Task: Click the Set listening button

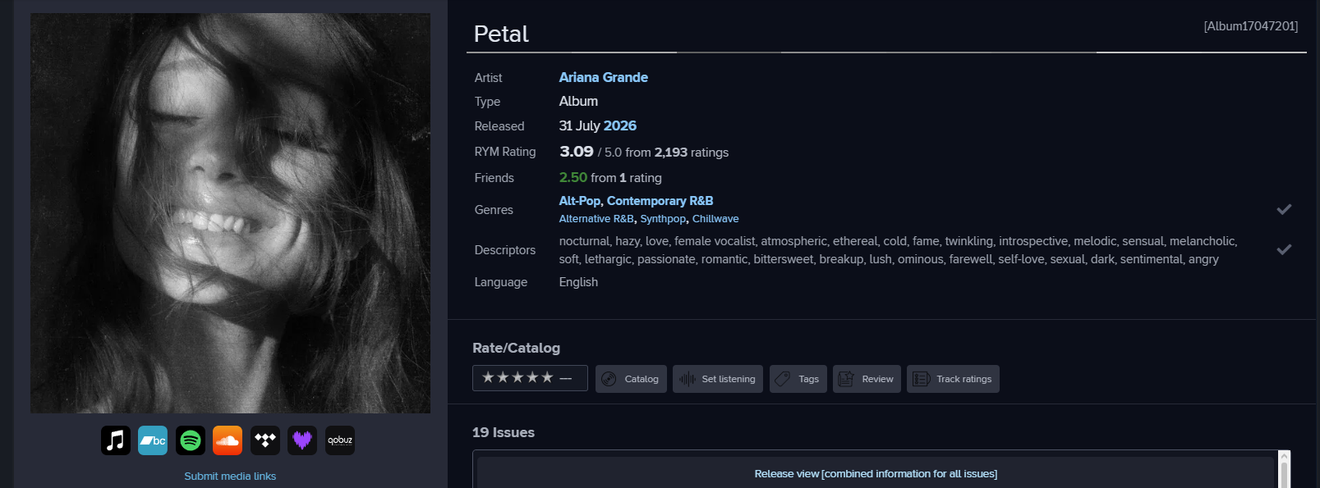Action: click(x=718, y=379)
